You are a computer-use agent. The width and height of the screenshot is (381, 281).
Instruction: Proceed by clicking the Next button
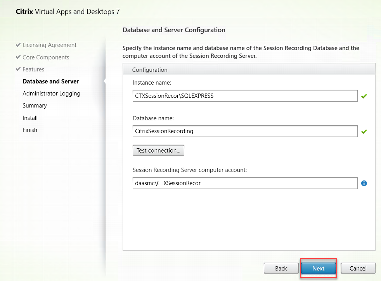[x=318, y=268]
